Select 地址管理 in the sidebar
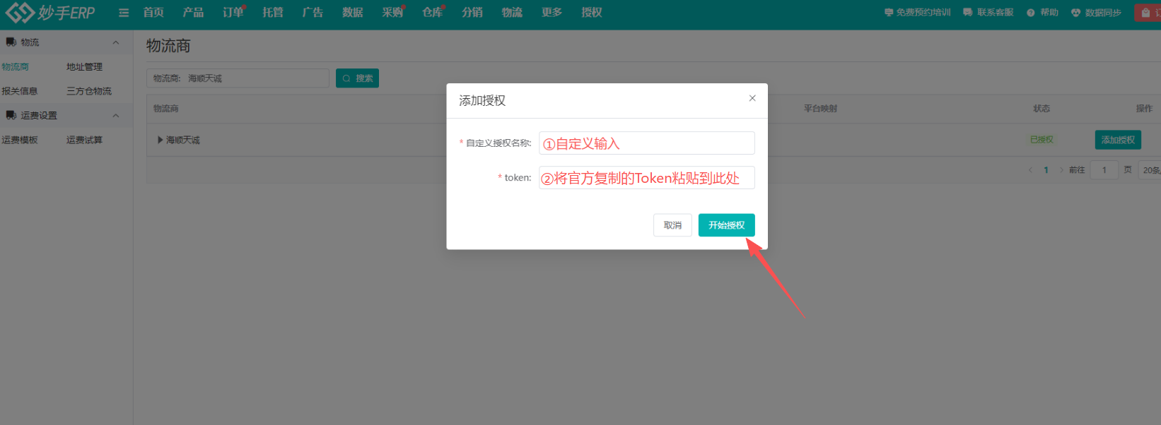Viewport: 1161px width, 425px height. tap(84, 67)
